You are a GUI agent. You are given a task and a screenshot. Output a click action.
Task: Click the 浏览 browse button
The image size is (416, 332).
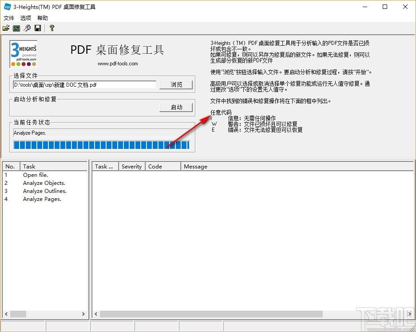[x=176, y=85]
